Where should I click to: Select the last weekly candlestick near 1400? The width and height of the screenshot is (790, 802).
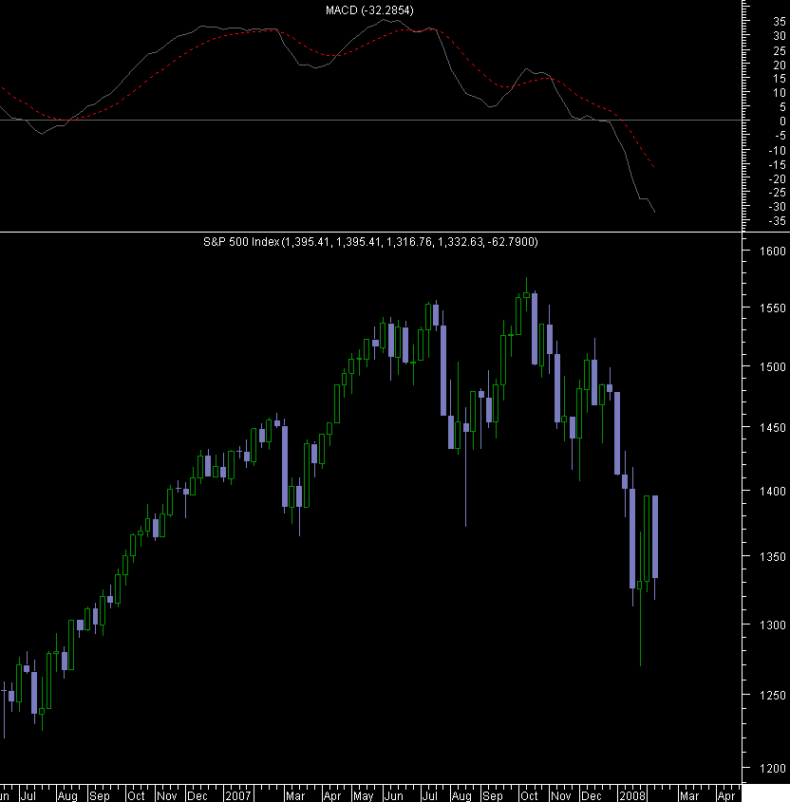655,537
